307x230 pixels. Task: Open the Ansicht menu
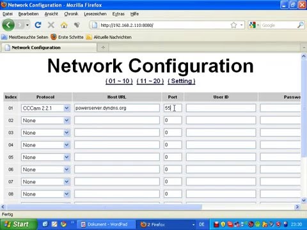point(51,14)
